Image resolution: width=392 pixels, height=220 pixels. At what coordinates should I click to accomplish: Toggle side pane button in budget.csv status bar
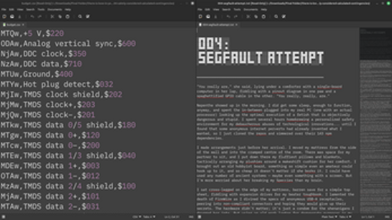4,217
